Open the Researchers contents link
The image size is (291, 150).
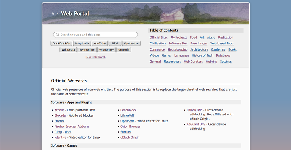click(x=172, y=62)
